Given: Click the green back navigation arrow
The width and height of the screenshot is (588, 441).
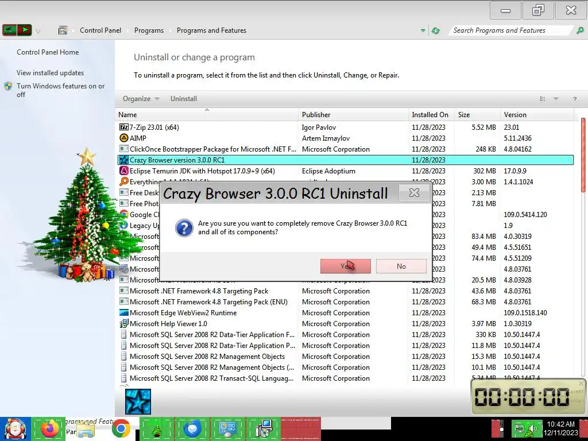Looking at the screenshot, I should 9,30.
